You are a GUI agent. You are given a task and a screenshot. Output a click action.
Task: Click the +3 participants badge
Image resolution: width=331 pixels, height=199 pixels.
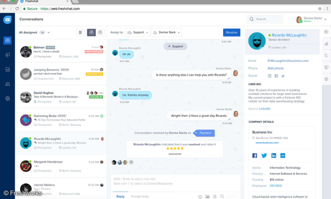click(x=131, y=162)
